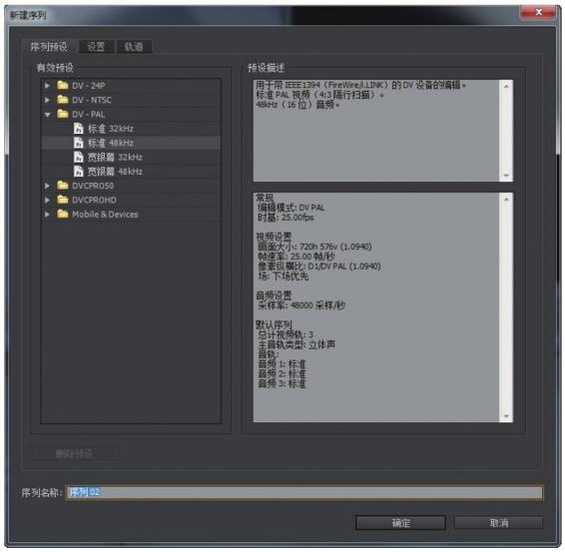Select the 标准 32kHz preset file icon
This screenshot has height=552, width=565.
pos(78,129)
